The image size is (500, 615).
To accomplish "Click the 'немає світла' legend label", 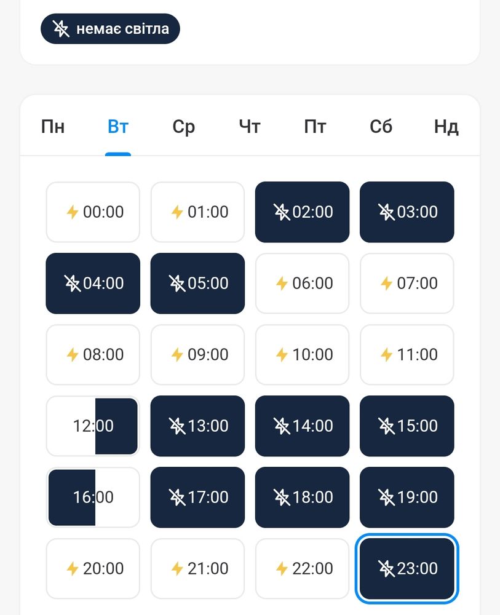I will [122, 28].
